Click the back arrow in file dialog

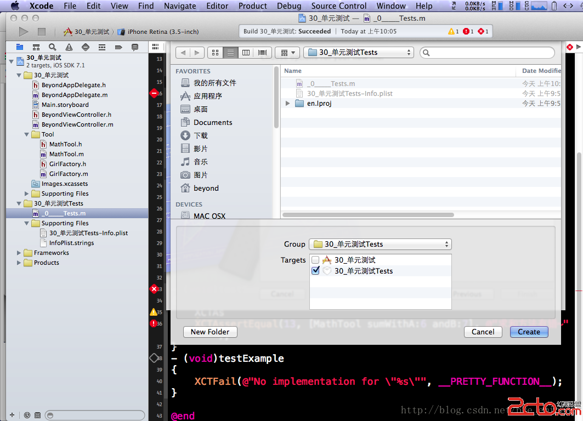pos(183,53)
